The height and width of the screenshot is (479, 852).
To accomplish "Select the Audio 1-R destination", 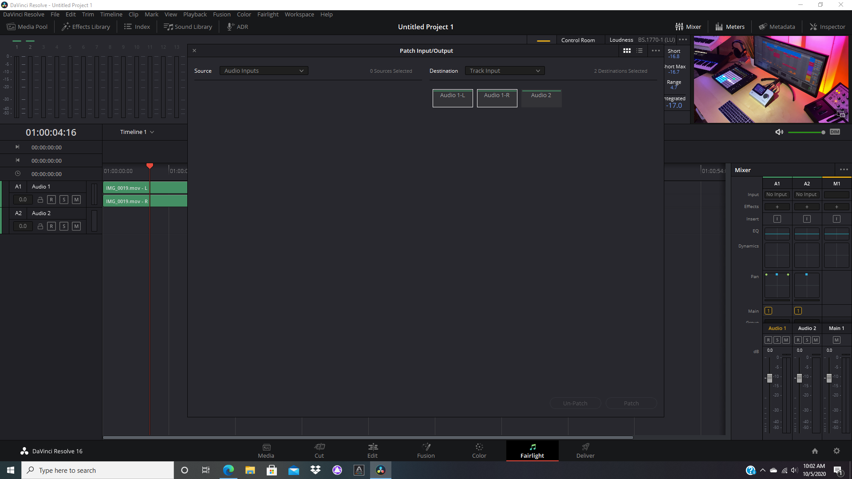I will point(497,98).
